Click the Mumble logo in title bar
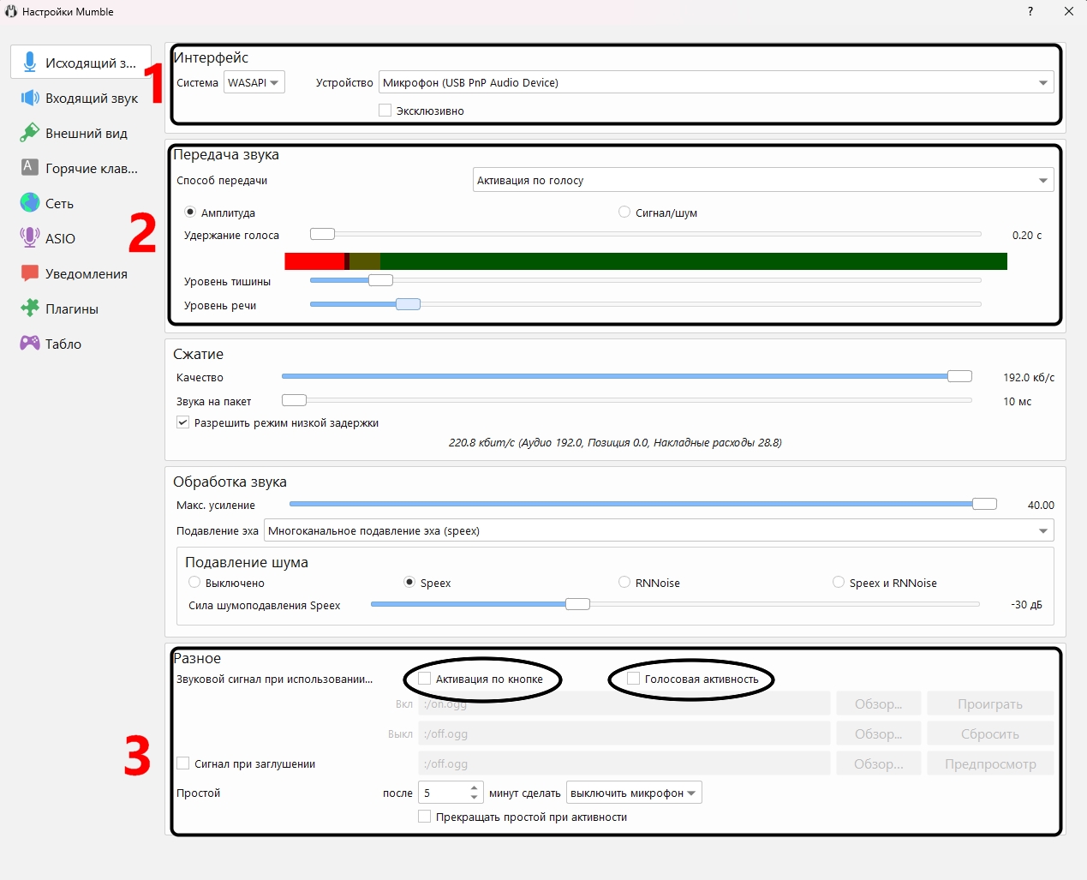The image size is (1087, 880). 11,11
